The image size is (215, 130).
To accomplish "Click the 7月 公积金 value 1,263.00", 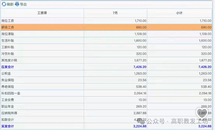I will [139, 73].
